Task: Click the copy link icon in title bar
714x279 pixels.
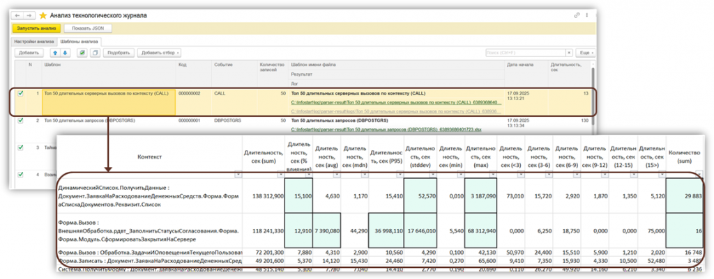Action: (576, 15)
